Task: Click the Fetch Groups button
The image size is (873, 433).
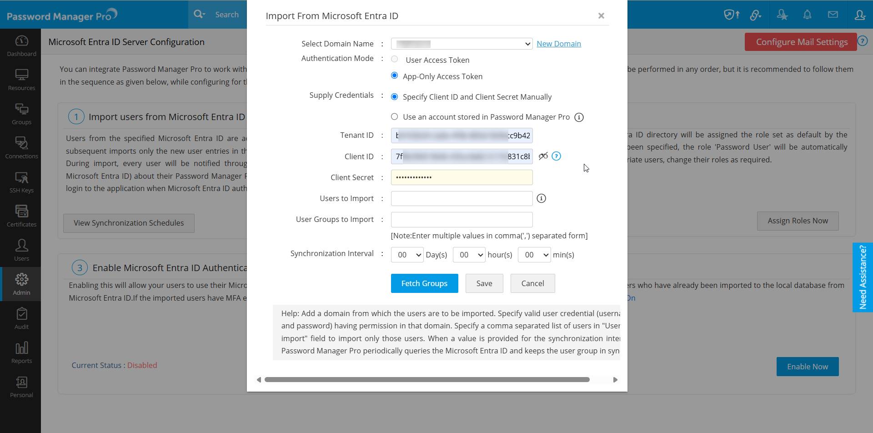Action: coord(424,283)
